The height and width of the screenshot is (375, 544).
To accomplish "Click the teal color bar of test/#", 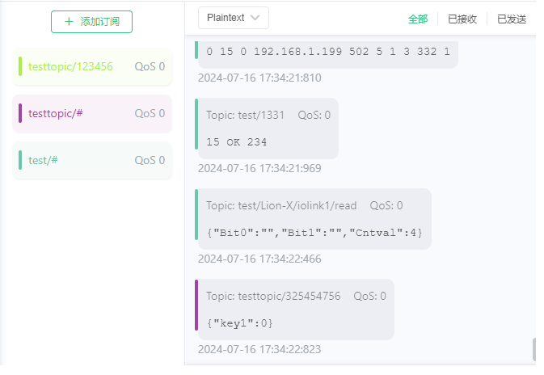I will [20, 160].
